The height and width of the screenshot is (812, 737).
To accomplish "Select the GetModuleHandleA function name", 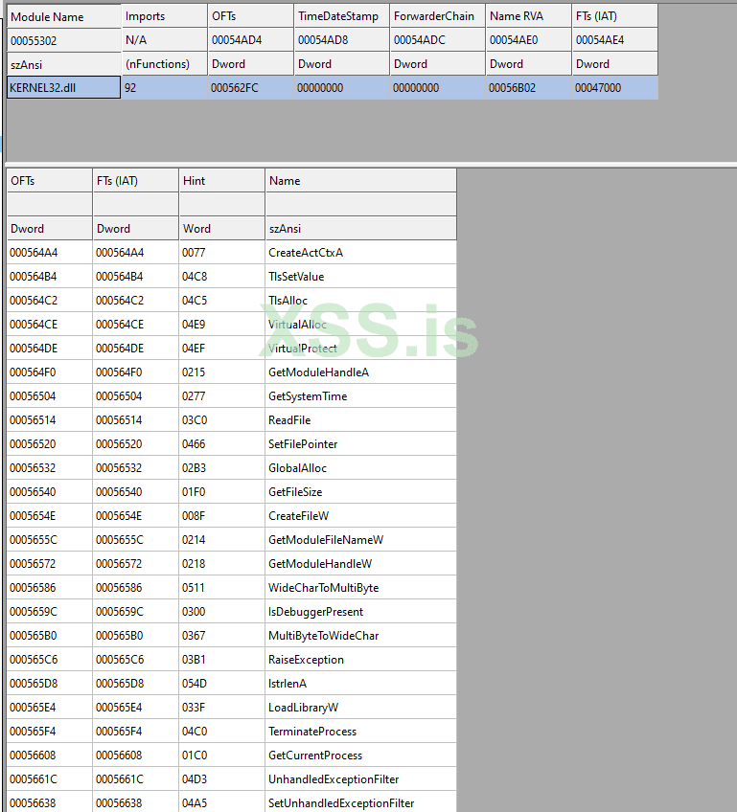I will point(318,372).
